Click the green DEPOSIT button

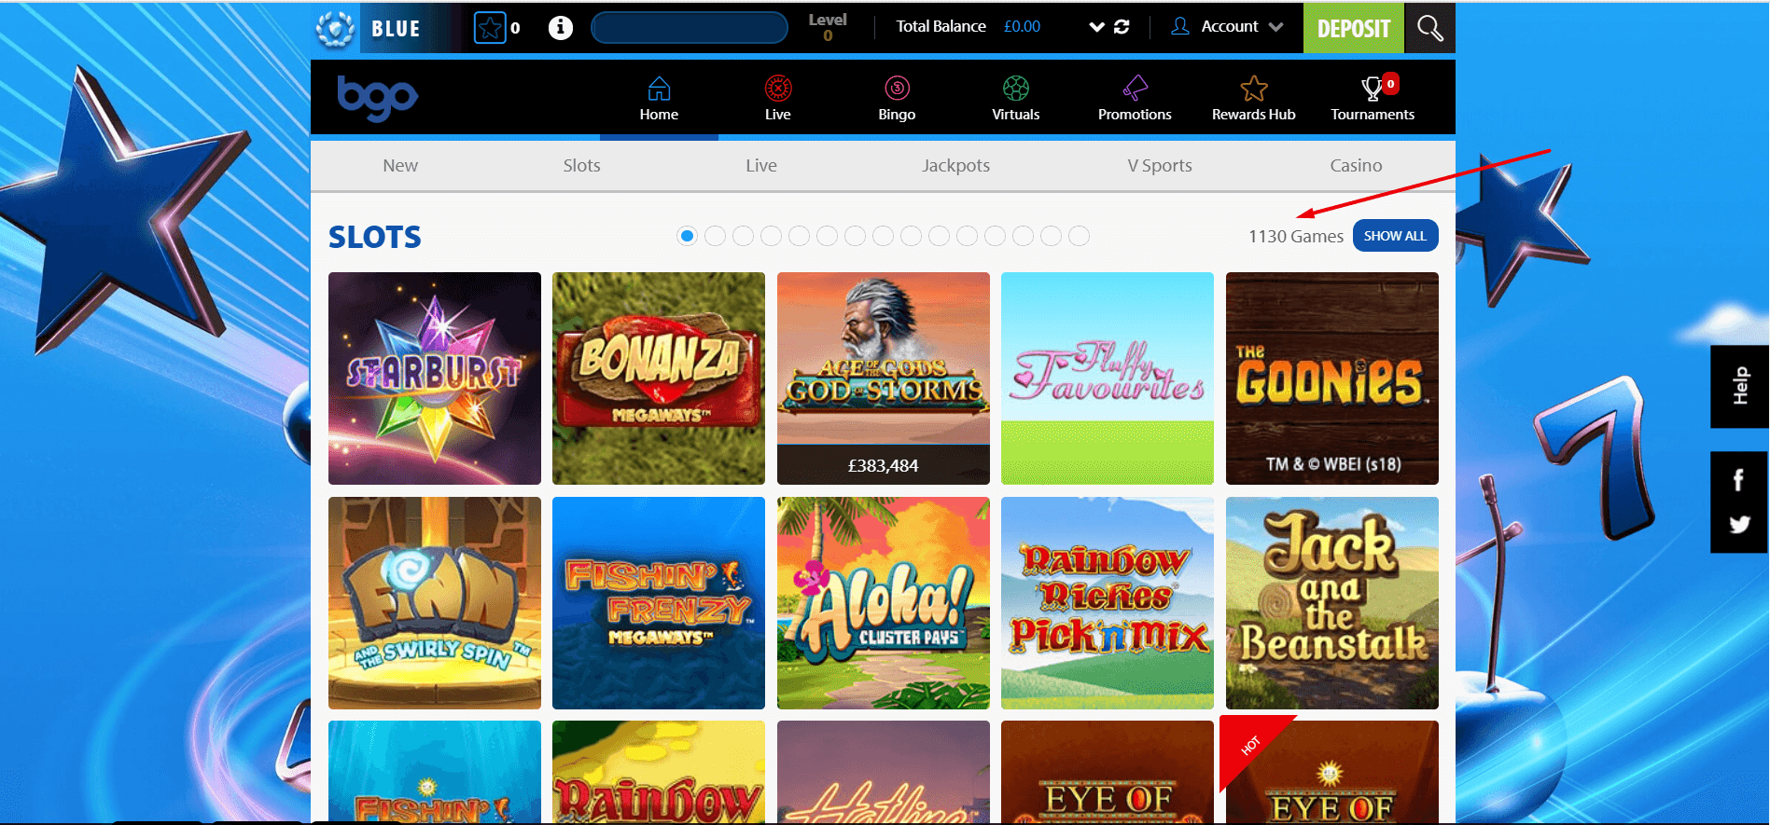coord(1353,28)
